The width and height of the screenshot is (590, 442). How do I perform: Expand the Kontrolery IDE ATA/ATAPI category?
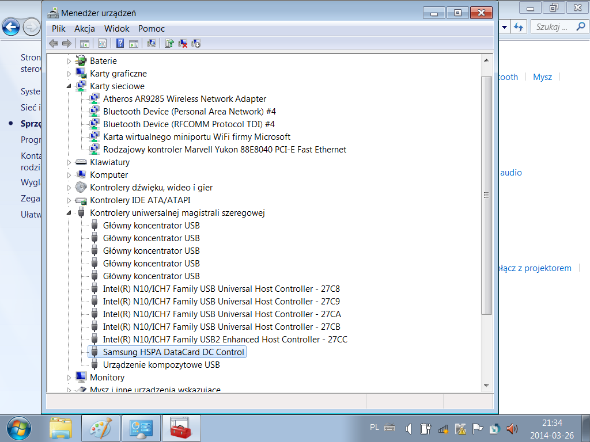pyautogui.click(x=69, y=200)
